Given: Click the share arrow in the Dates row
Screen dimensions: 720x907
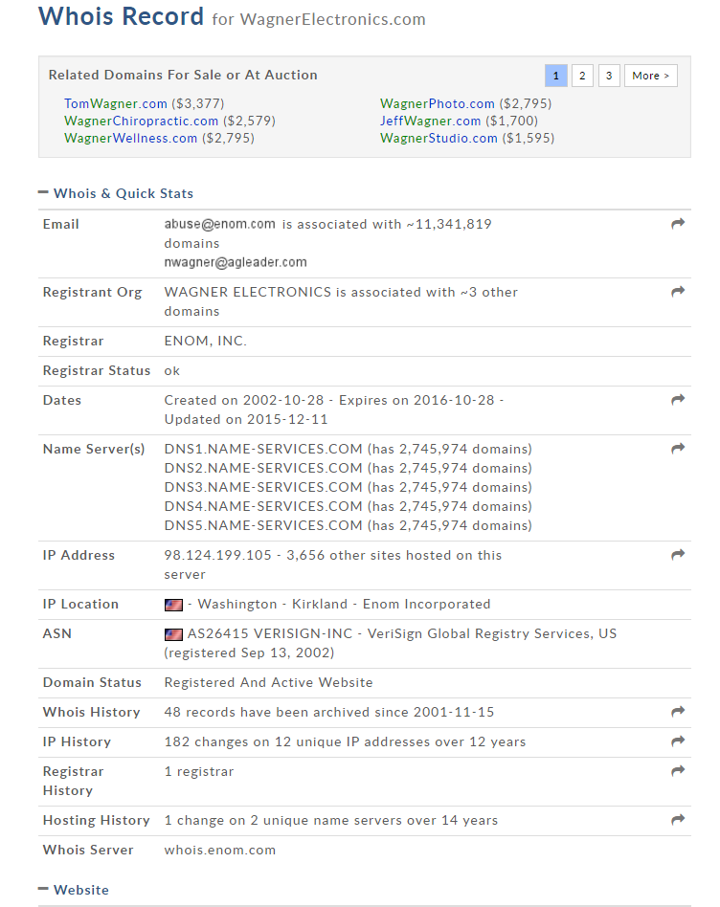Looking at the screenshot, I should pos(678,400).
